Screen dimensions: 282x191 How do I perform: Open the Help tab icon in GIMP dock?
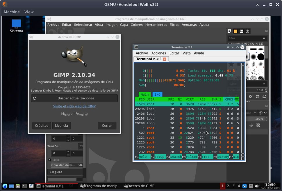[247, 31]
